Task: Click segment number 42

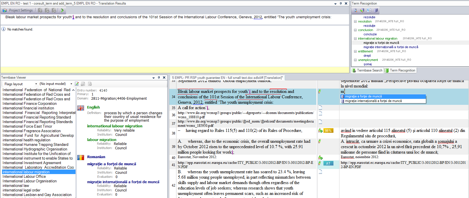Action: point(173,185)
